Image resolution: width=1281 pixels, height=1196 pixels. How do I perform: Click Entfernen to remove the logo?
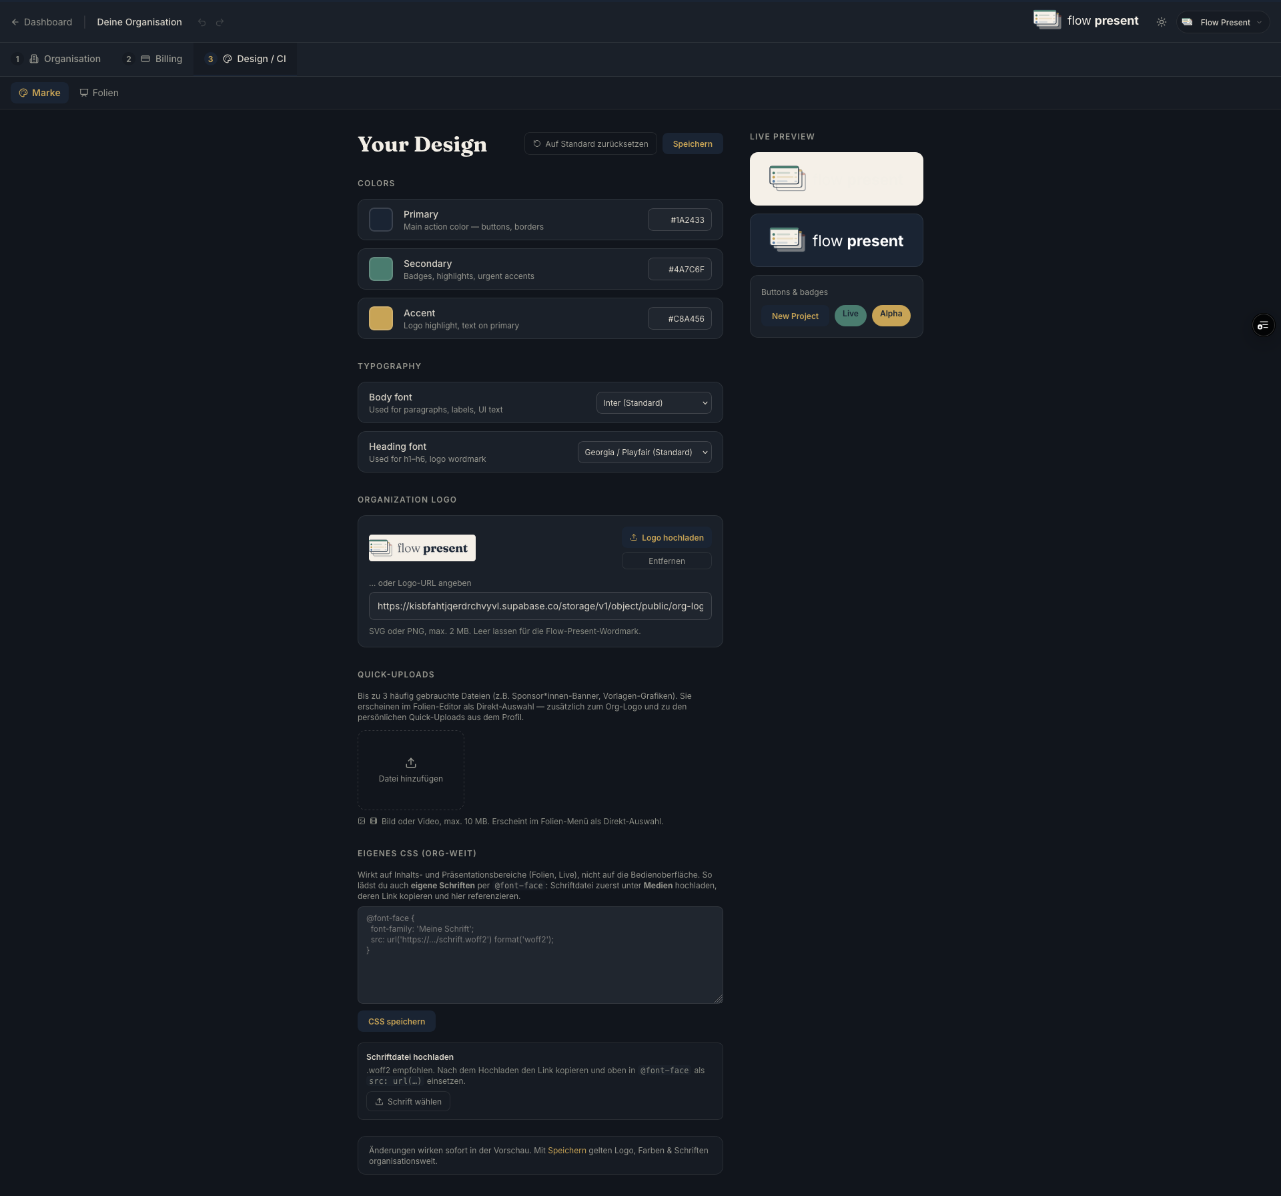(667, 561)
